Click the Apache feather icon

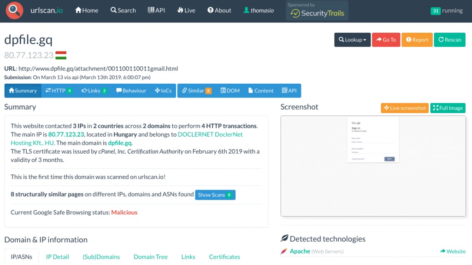(283, 252)
